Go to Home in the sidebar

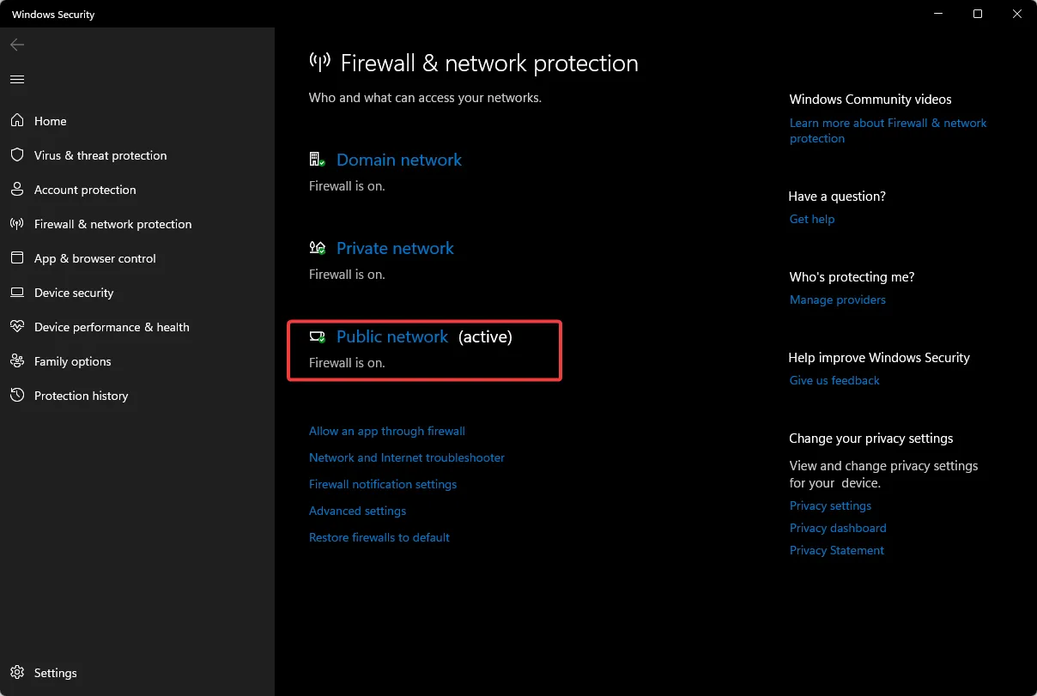pos(50,121)
